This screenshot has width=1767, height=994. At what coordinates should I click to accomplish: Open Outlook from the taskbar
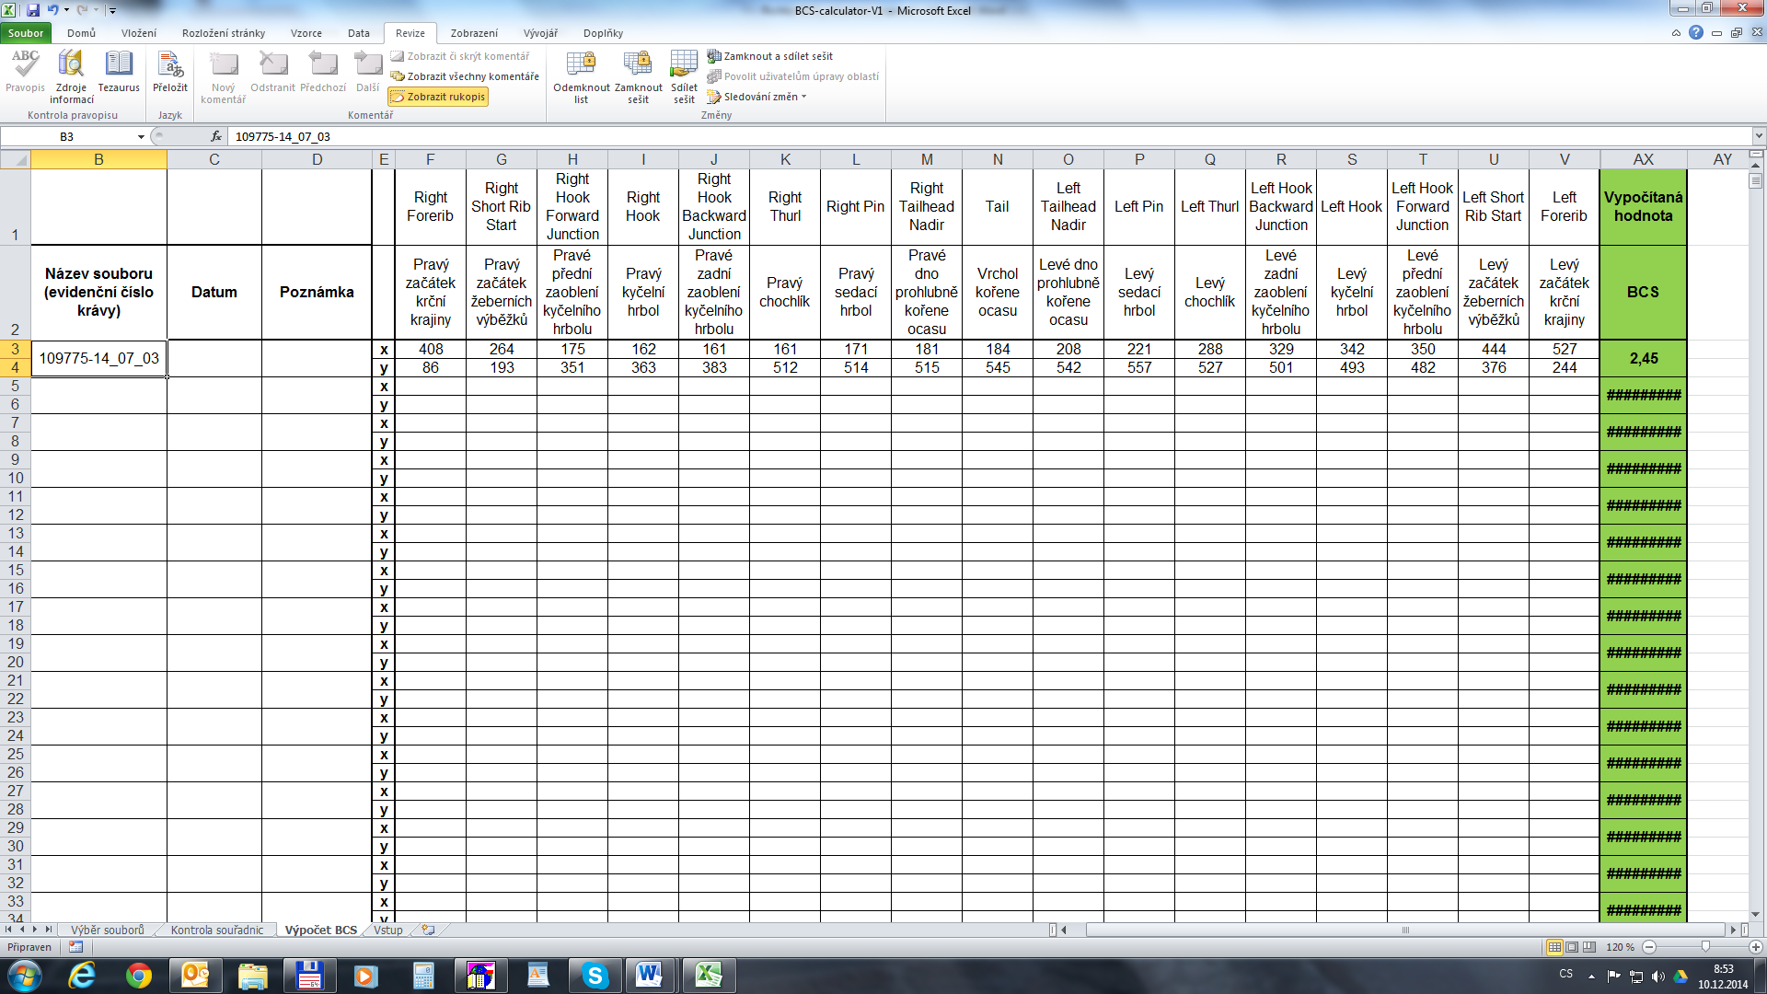(195, 976)
